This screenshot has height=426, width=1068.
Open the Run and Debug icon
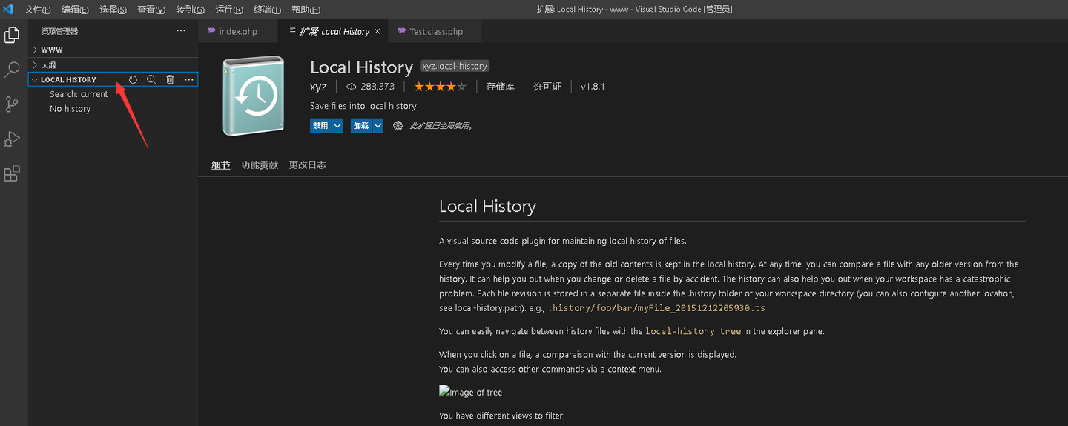pos(12,139)
